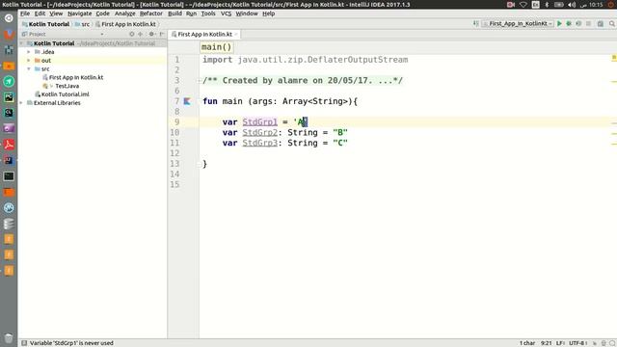617x347 pixels.
Task: Click the Search Everywhere magnifier icon
Action: click(x=612, y=23)
